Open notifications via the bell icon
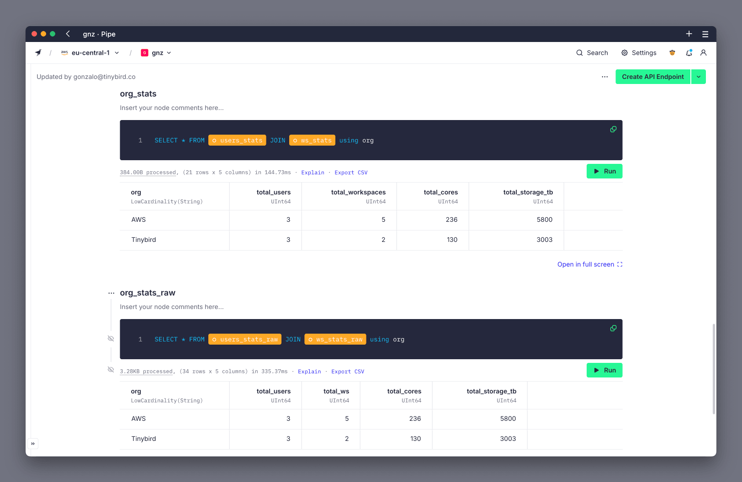Screen dimensions: 742x482 pos(689,53)
